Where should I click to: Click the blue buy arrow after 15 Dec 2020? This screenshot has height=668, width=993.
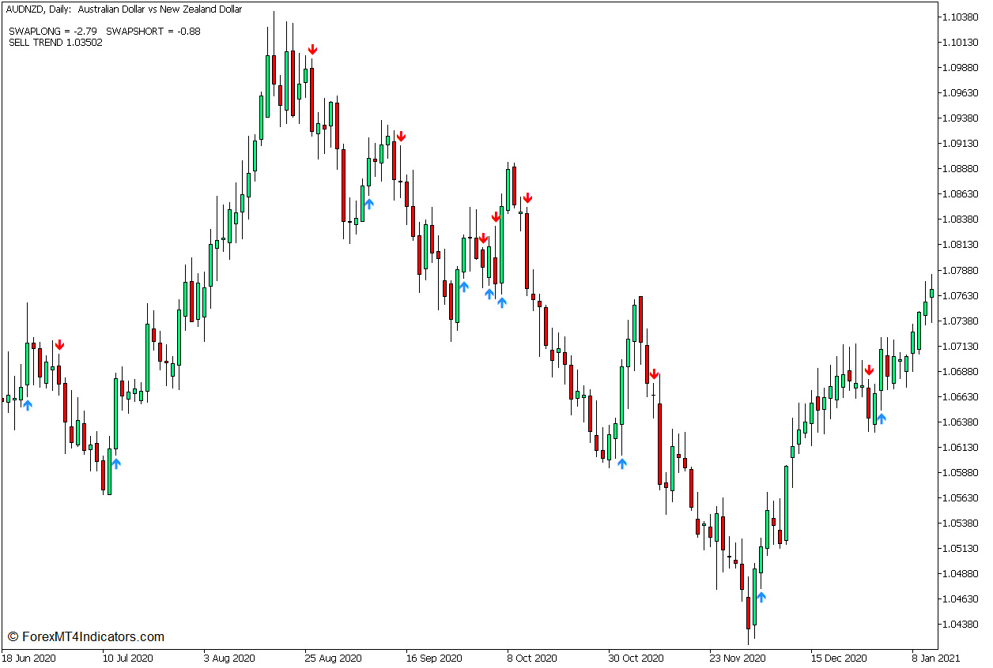882,418
